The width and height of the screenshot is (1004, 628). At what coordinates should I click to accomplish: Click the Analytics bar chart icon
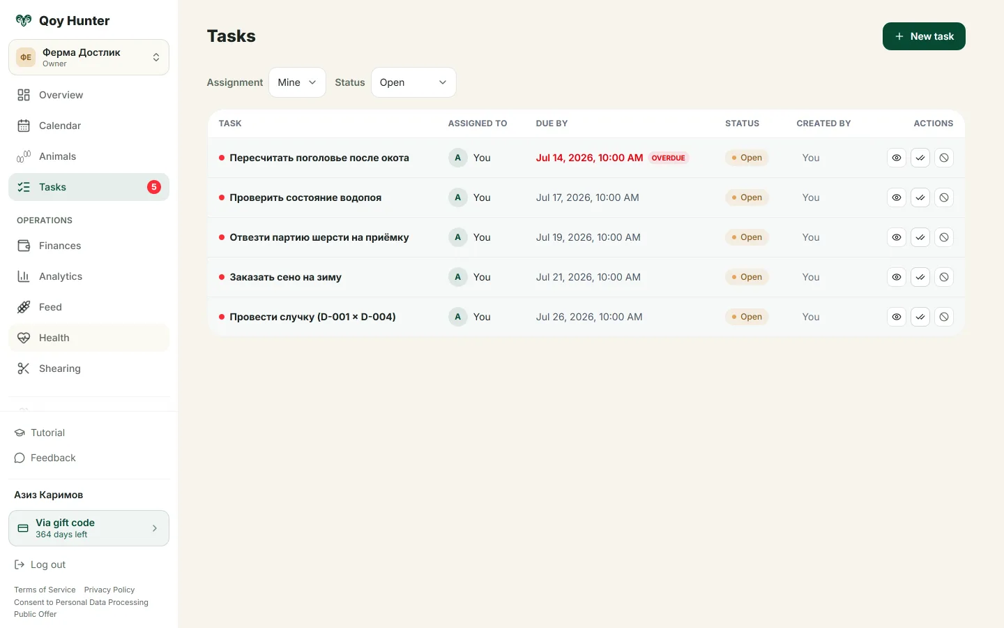(x=24, y=276)
